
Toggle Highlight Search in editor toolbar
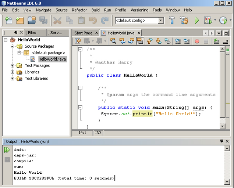(140, 41)
